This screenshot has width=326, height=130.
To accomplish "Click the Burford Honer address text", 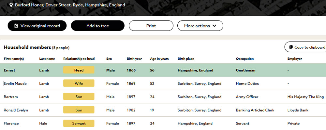I will click(70, 5).
